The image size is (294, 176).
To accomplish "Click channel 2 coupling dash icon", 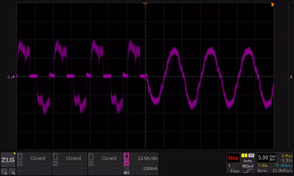I will click(x=55, y=163).
